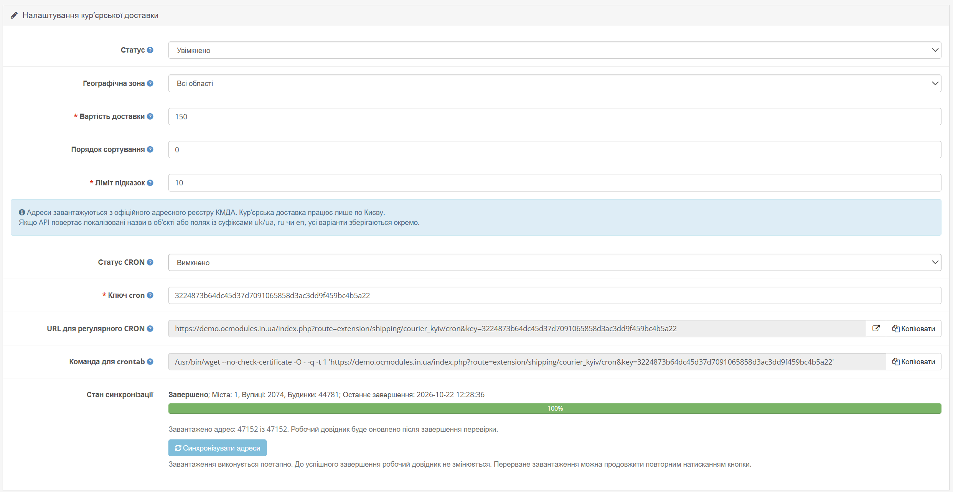The height and width of the screenshot is (492, 953).
Task: Click the read-only crontab command field
Action: tap(527, 362)
